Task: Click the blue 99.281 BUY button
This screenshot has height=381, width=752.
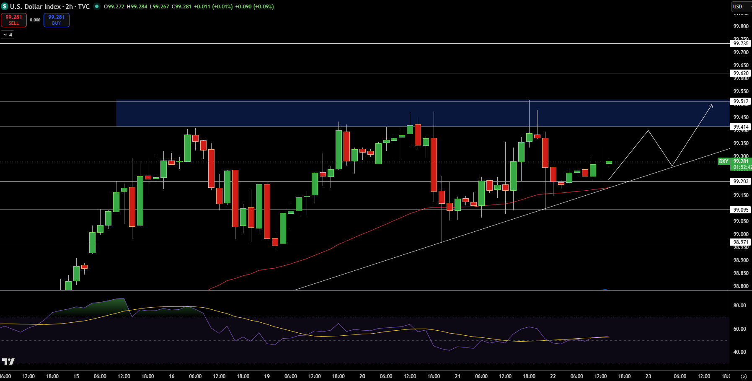Action: click(57, 20)
